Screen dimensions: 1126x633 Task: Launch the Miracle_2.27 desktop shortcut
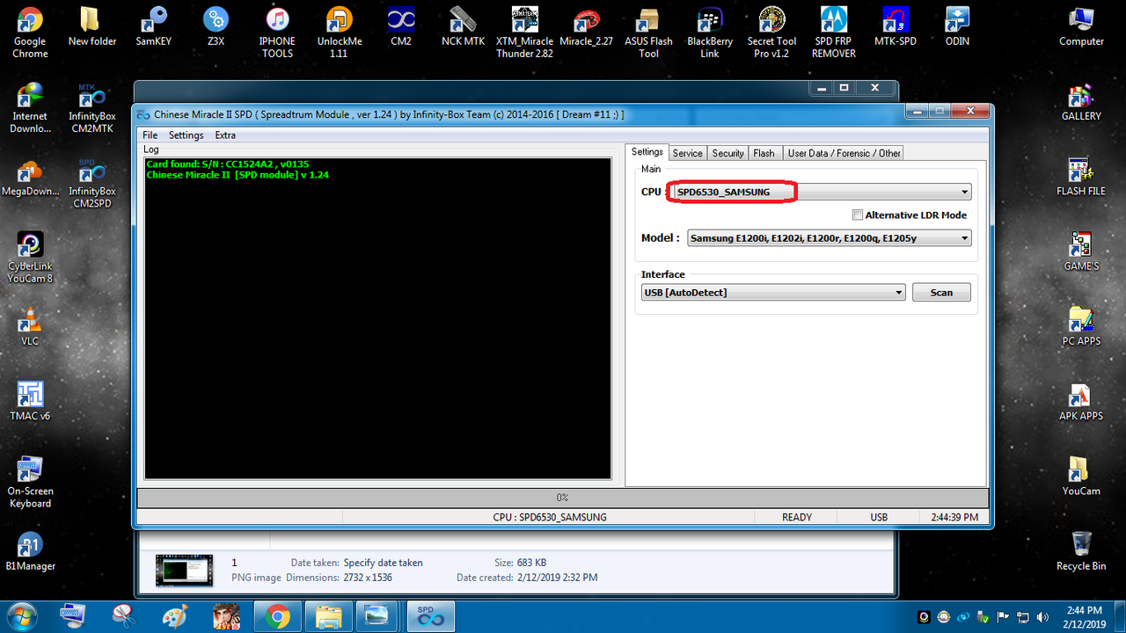pyautogui.click(x=587, y=26)
